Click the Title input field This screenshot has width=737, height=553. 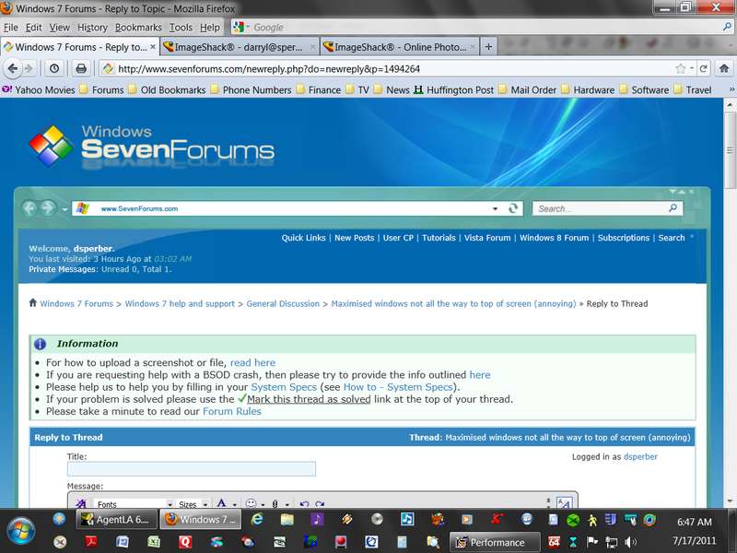[192, 469]
